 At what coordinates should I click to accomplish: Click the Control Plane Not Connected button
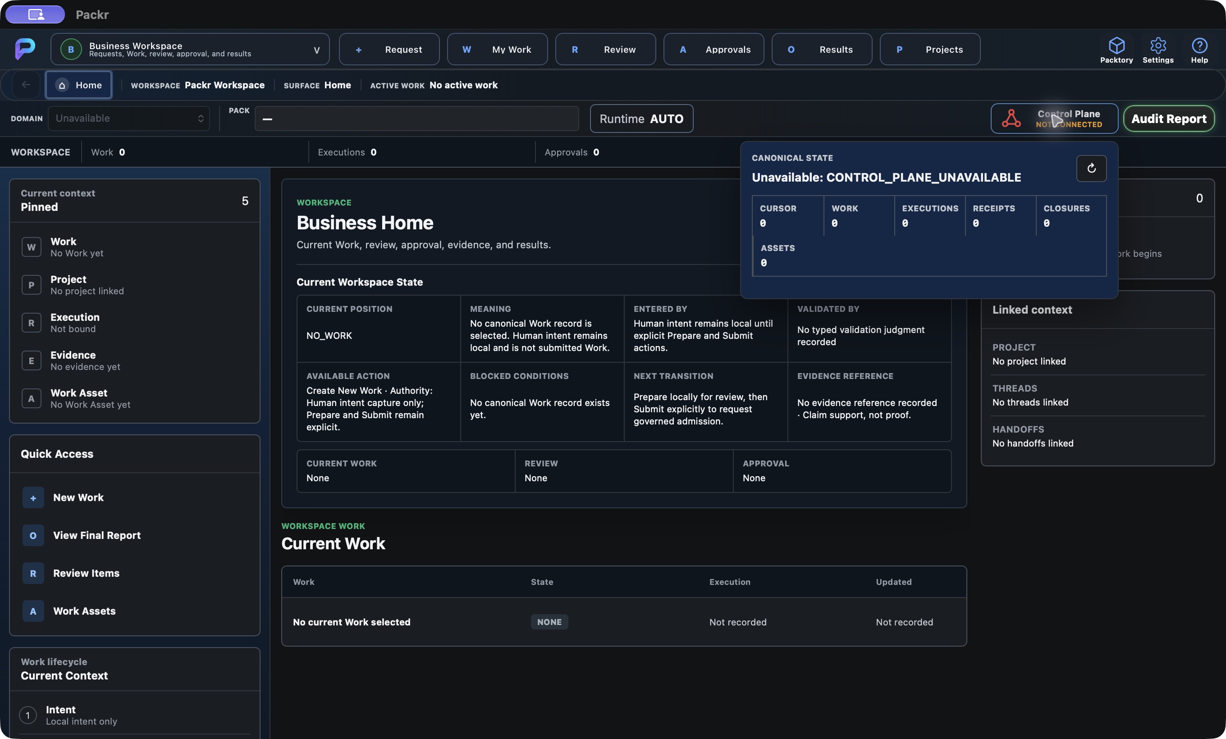tap(1054, 119)
